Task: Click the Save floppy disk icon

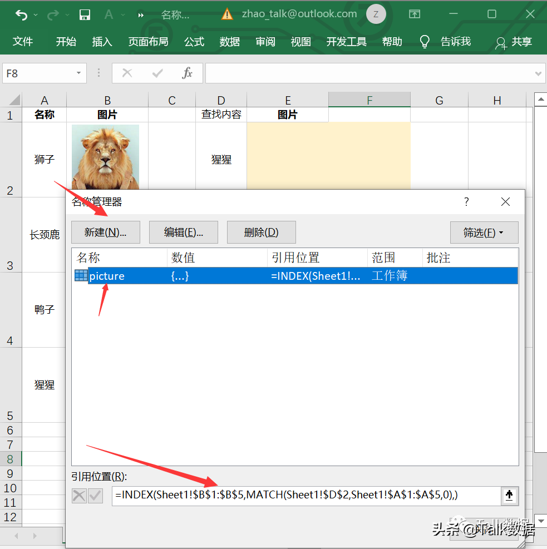Action: pos(85,14)
